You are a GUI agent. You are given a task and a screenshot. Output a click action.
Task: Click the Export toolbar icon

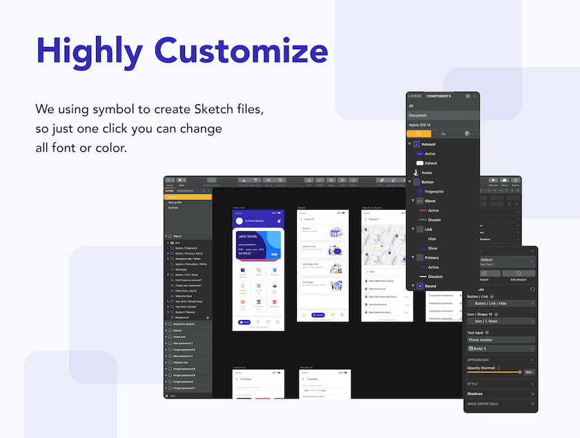pos(515,181)
